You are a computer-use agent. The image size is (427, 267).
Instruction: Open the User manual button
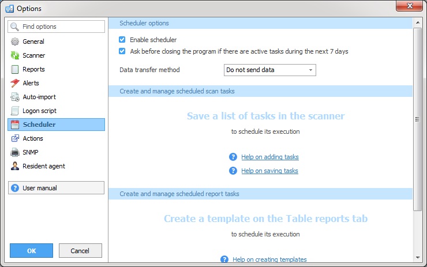point(56,188)
